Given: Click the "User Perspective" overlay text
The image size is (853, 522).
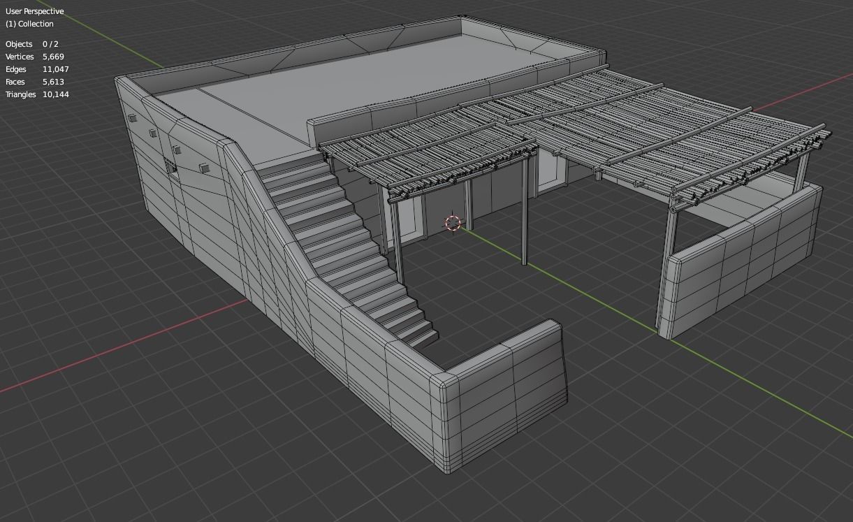Looking at the screenshot, I should click(34, 11).
